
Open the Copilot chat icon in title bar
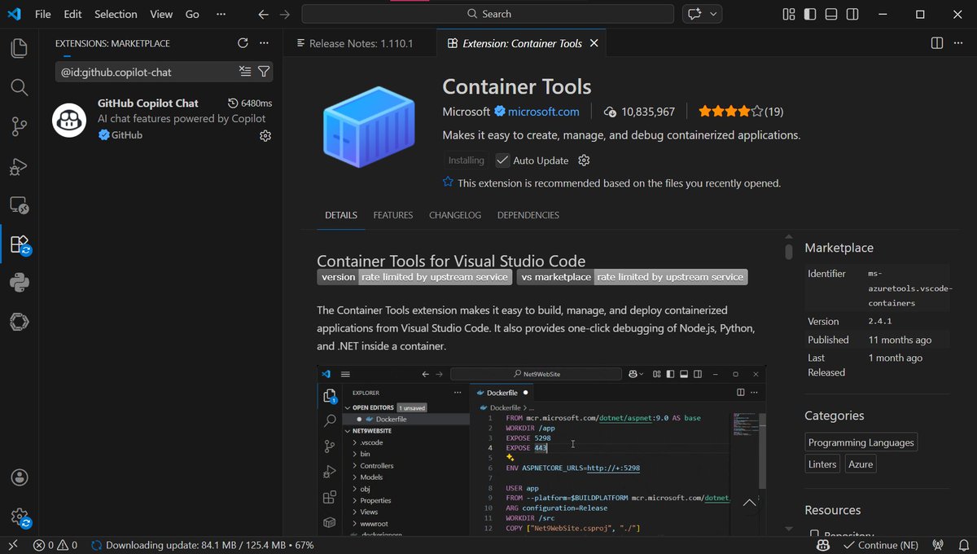[x=694, y=14]
